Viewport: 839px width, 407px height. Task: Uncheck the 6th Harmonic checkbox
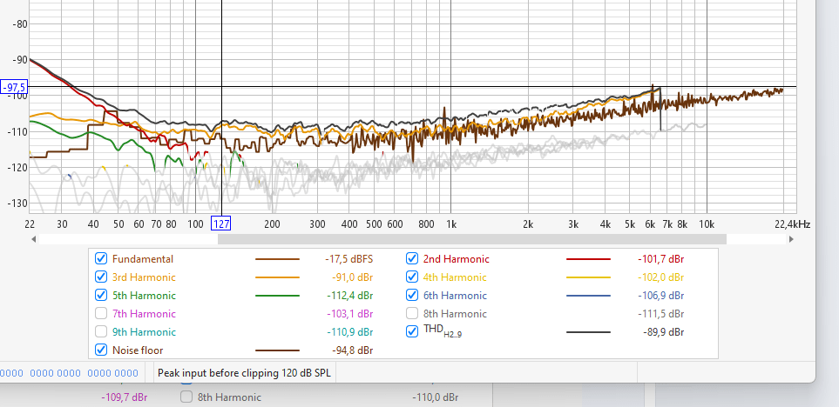(412, 296)
